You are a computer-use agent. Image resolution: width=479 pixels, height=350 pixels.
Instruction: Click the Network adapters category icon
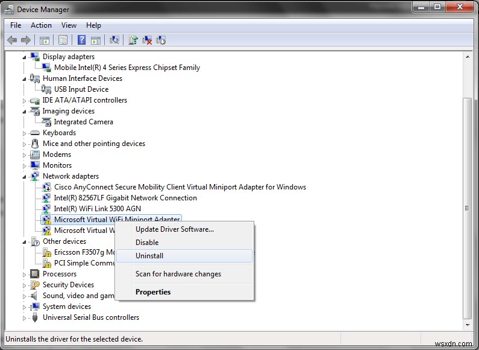35,176
